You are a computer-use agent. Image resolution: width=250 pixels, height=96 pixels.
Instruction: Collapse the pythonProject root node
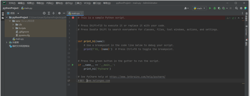click(x=7, y=17)
